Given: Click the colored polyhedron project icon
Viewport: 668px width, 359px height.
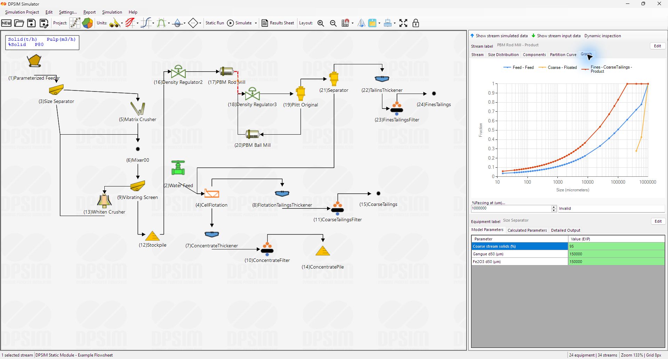Looking at the screenshot, I should click(87, 23).
